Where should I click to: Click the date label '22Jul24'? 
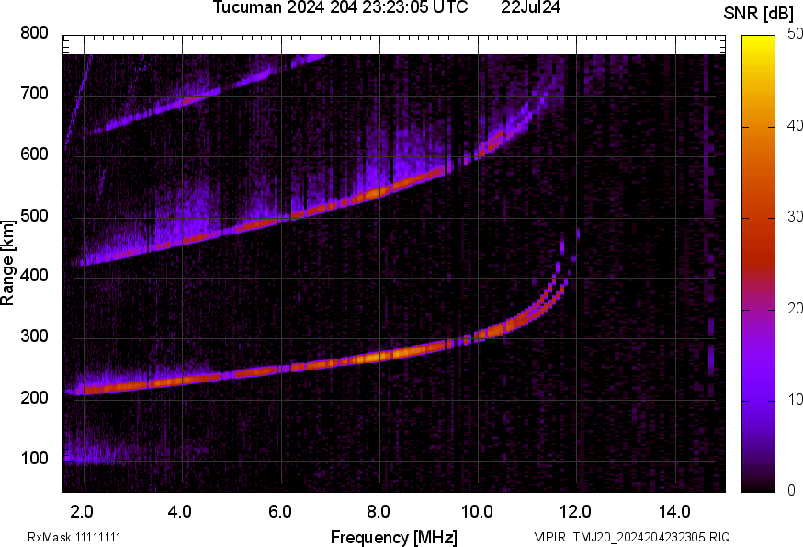coord(530,7)
